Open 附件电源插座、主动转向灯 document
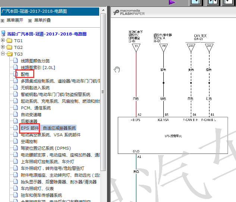Image resolution: width=236 pixels, height=202 pixels. click(x=60, y=175)
